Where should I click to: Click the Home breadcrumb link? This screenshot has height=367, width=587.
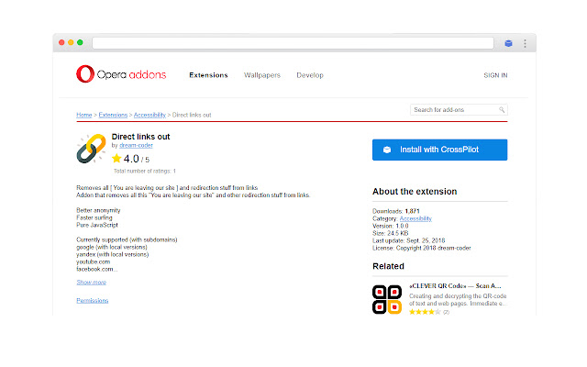[83, 115]
